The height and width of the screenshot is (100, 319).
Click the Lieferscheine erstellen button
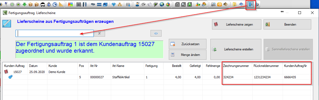click(x=236, y=49)
